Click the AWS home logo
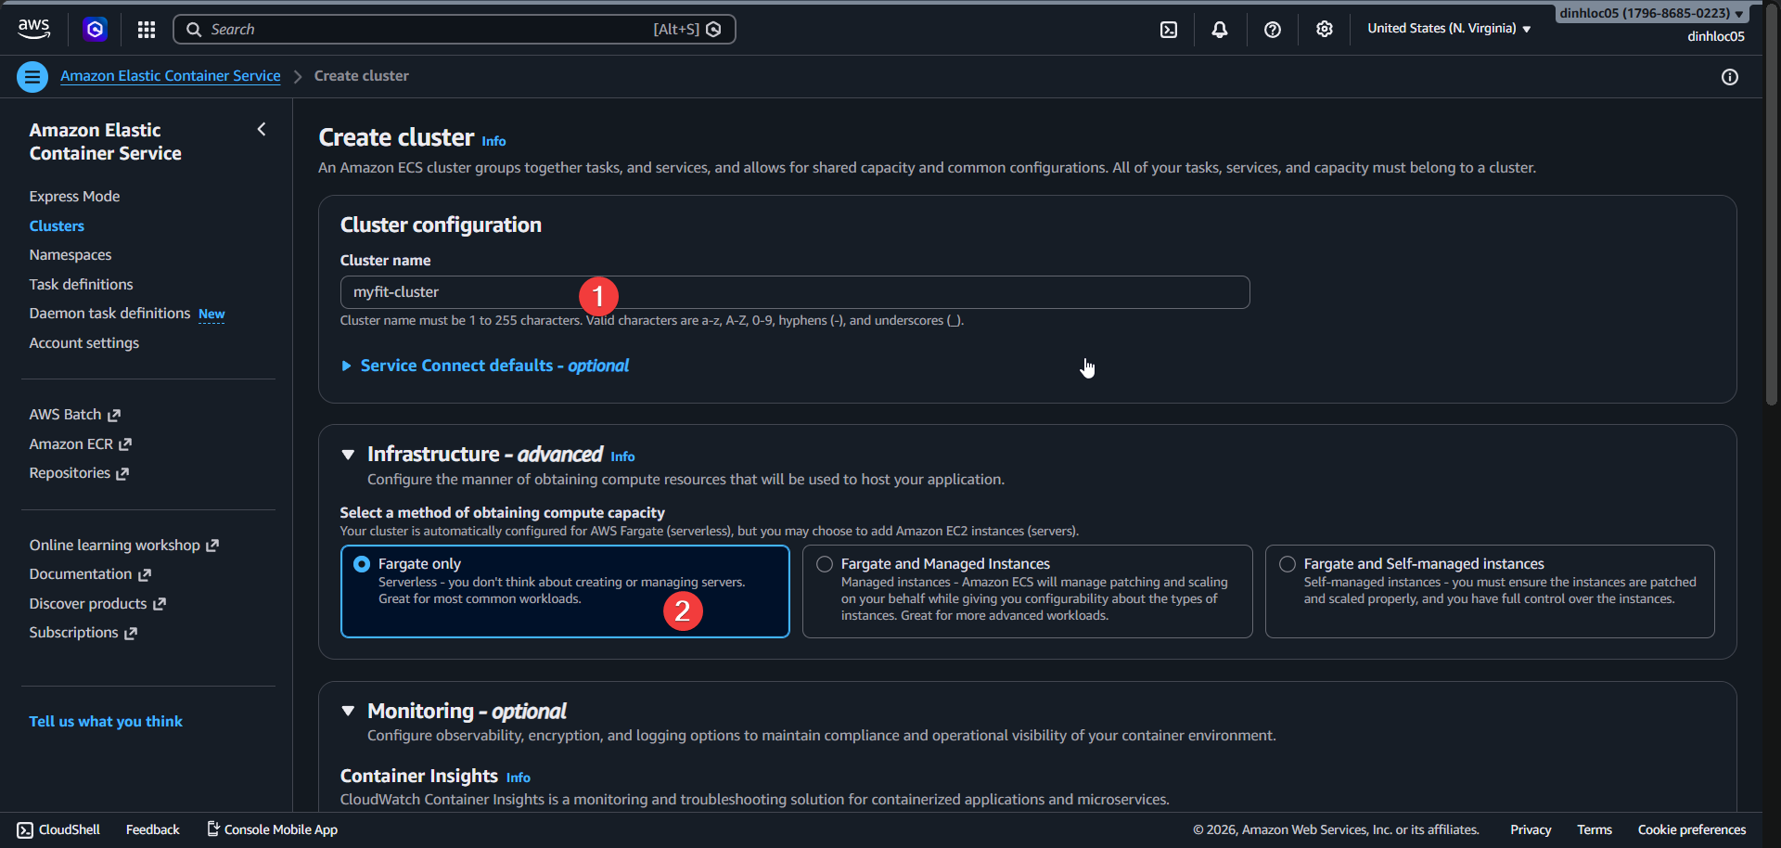1781x848 pixels. [33, 28]
